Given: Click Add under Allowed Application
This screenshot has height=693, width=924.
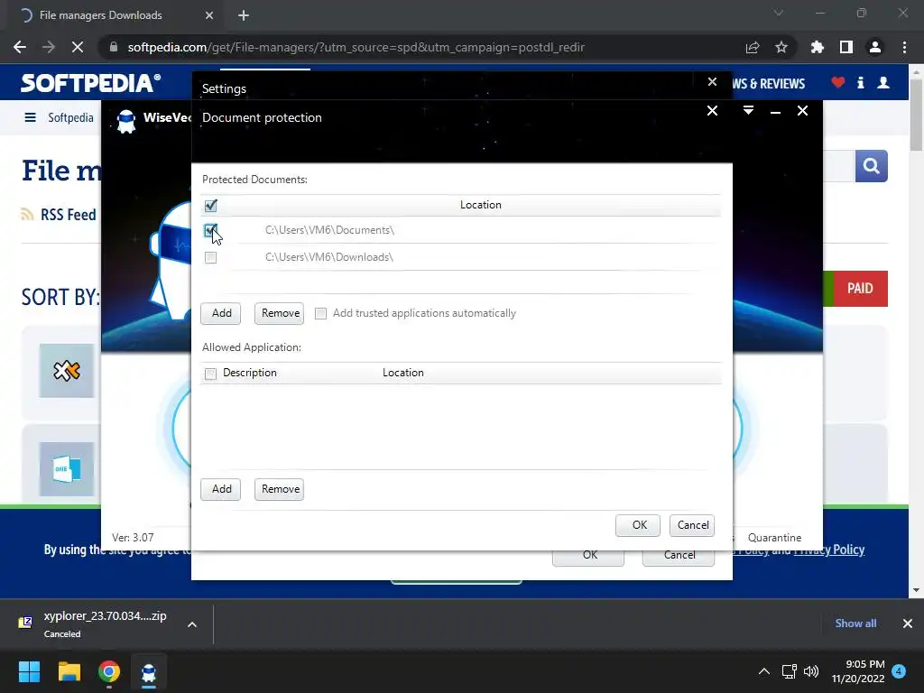Looking at the screenshot, I should (x=221, y=489).
